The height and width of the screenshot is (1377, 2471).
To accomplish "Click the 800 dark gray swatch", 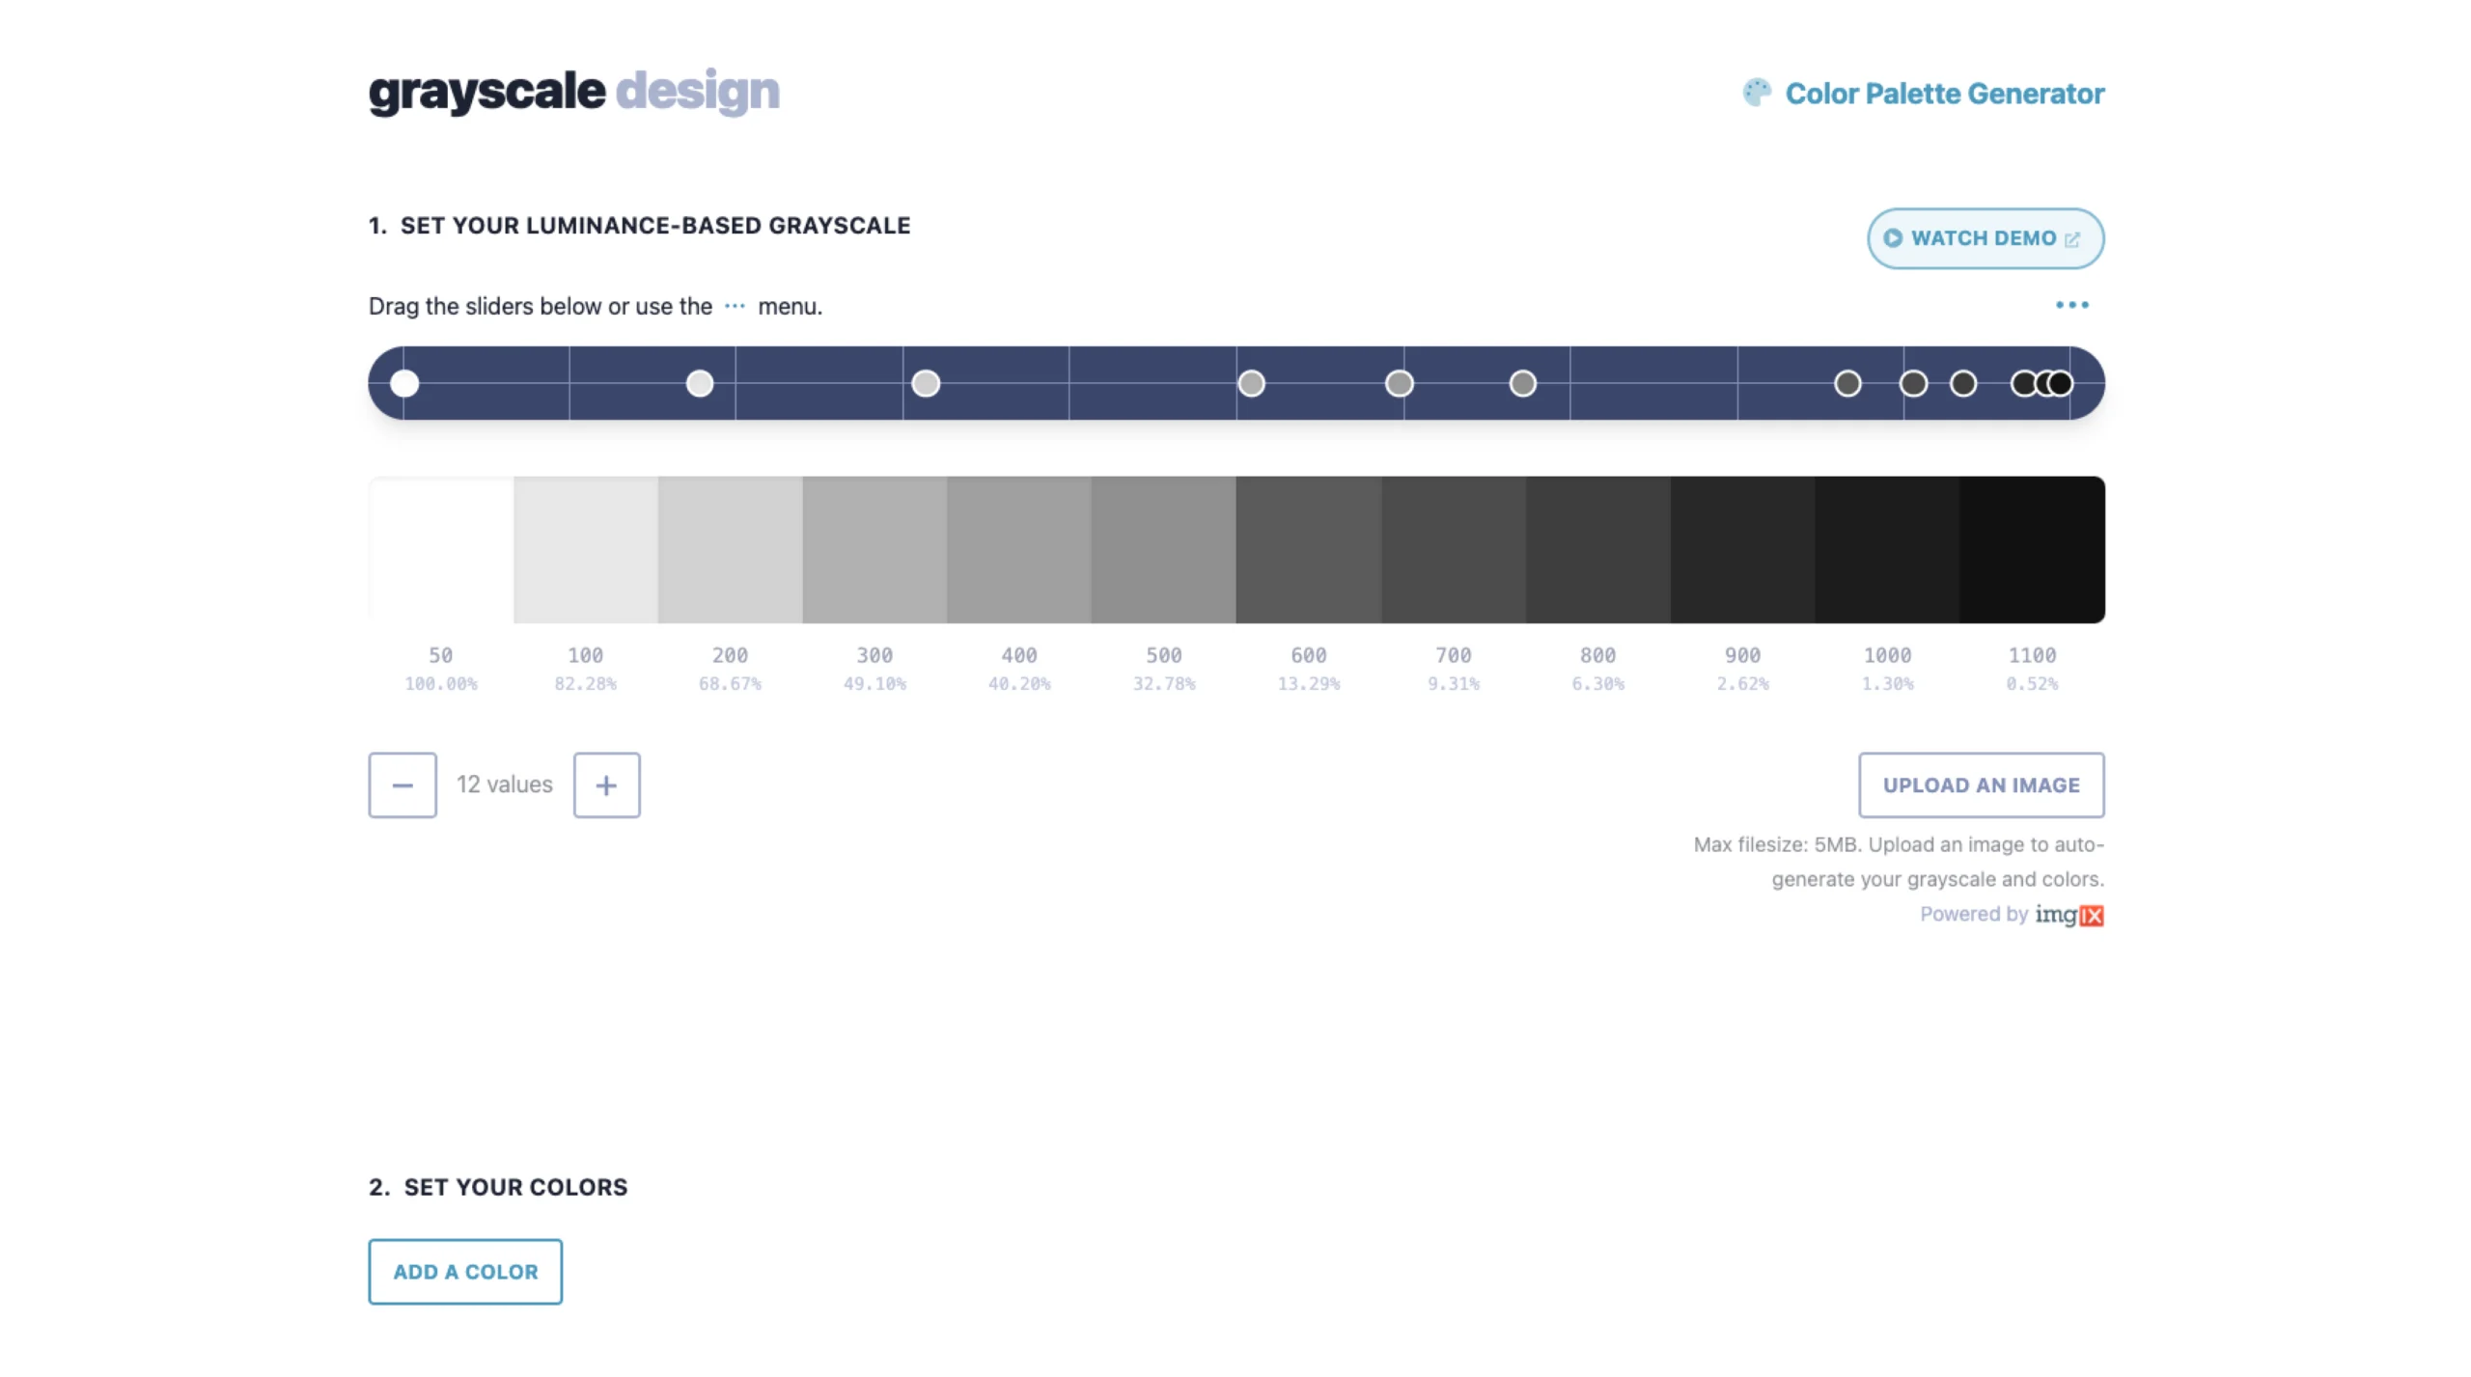I will click(x=1598, y=549).
